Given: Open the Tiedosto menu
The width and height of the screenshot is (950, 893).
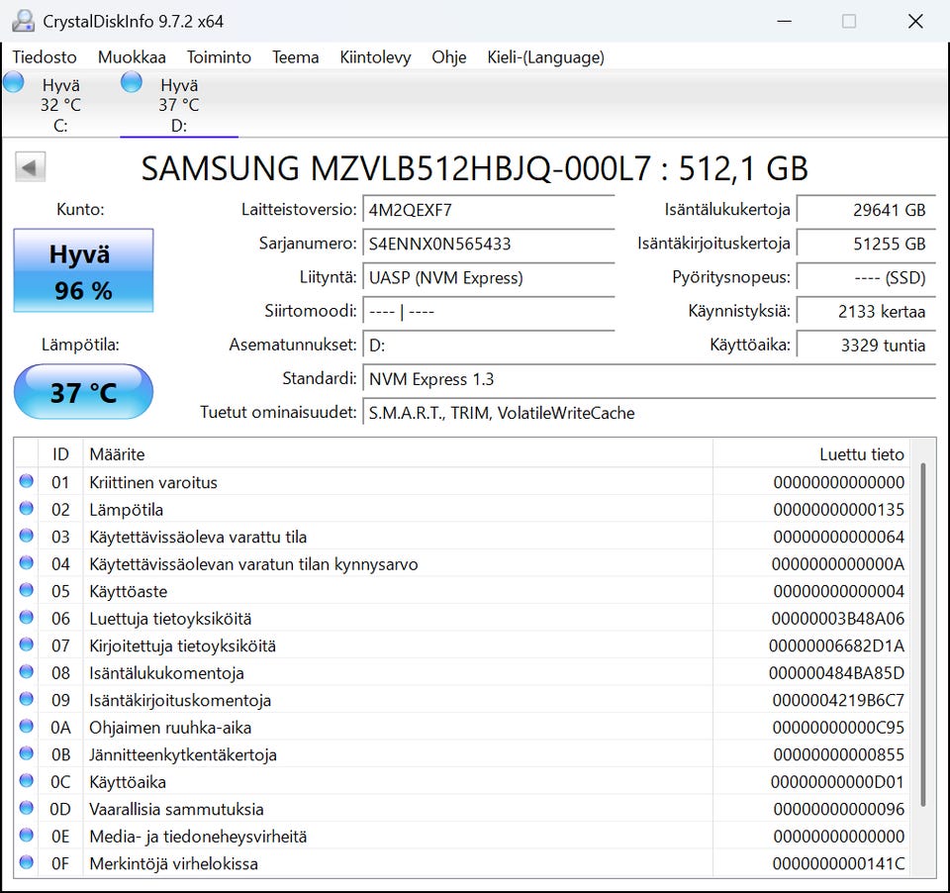Looking at the screenshot, I should tap(45, 57).
